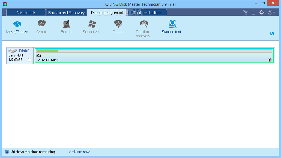Click the Basic MBR text
This screenshot has height=158, width=281.
click(x=16, y=55)
